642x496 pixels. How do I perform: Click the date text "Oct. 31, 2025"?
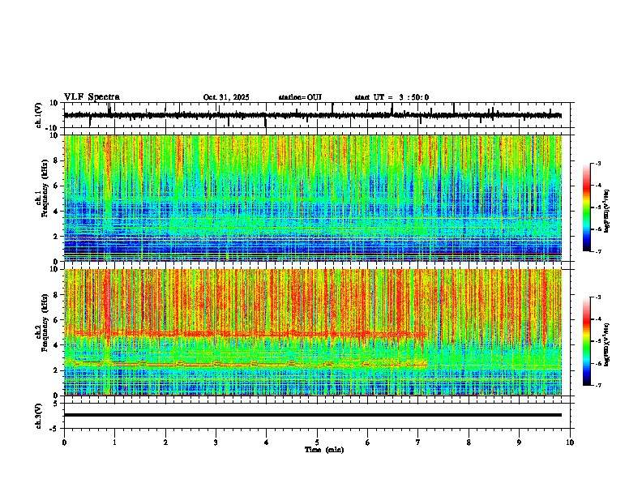pos(226,97)
